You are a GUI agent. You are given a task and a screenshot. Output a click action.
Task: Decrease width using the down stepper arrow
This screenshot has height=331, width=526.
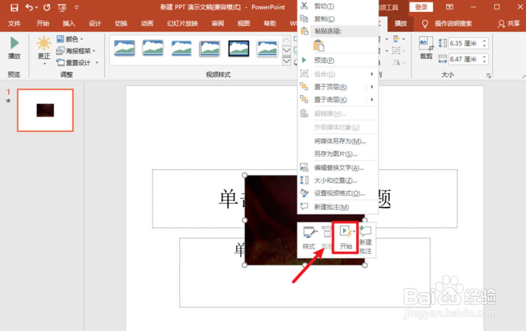pyautogui.click(x=484, y=62)
